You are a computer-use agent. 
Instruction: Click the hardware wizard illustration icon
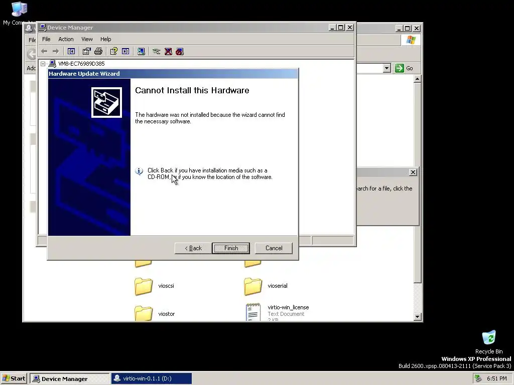coord(106,102)
